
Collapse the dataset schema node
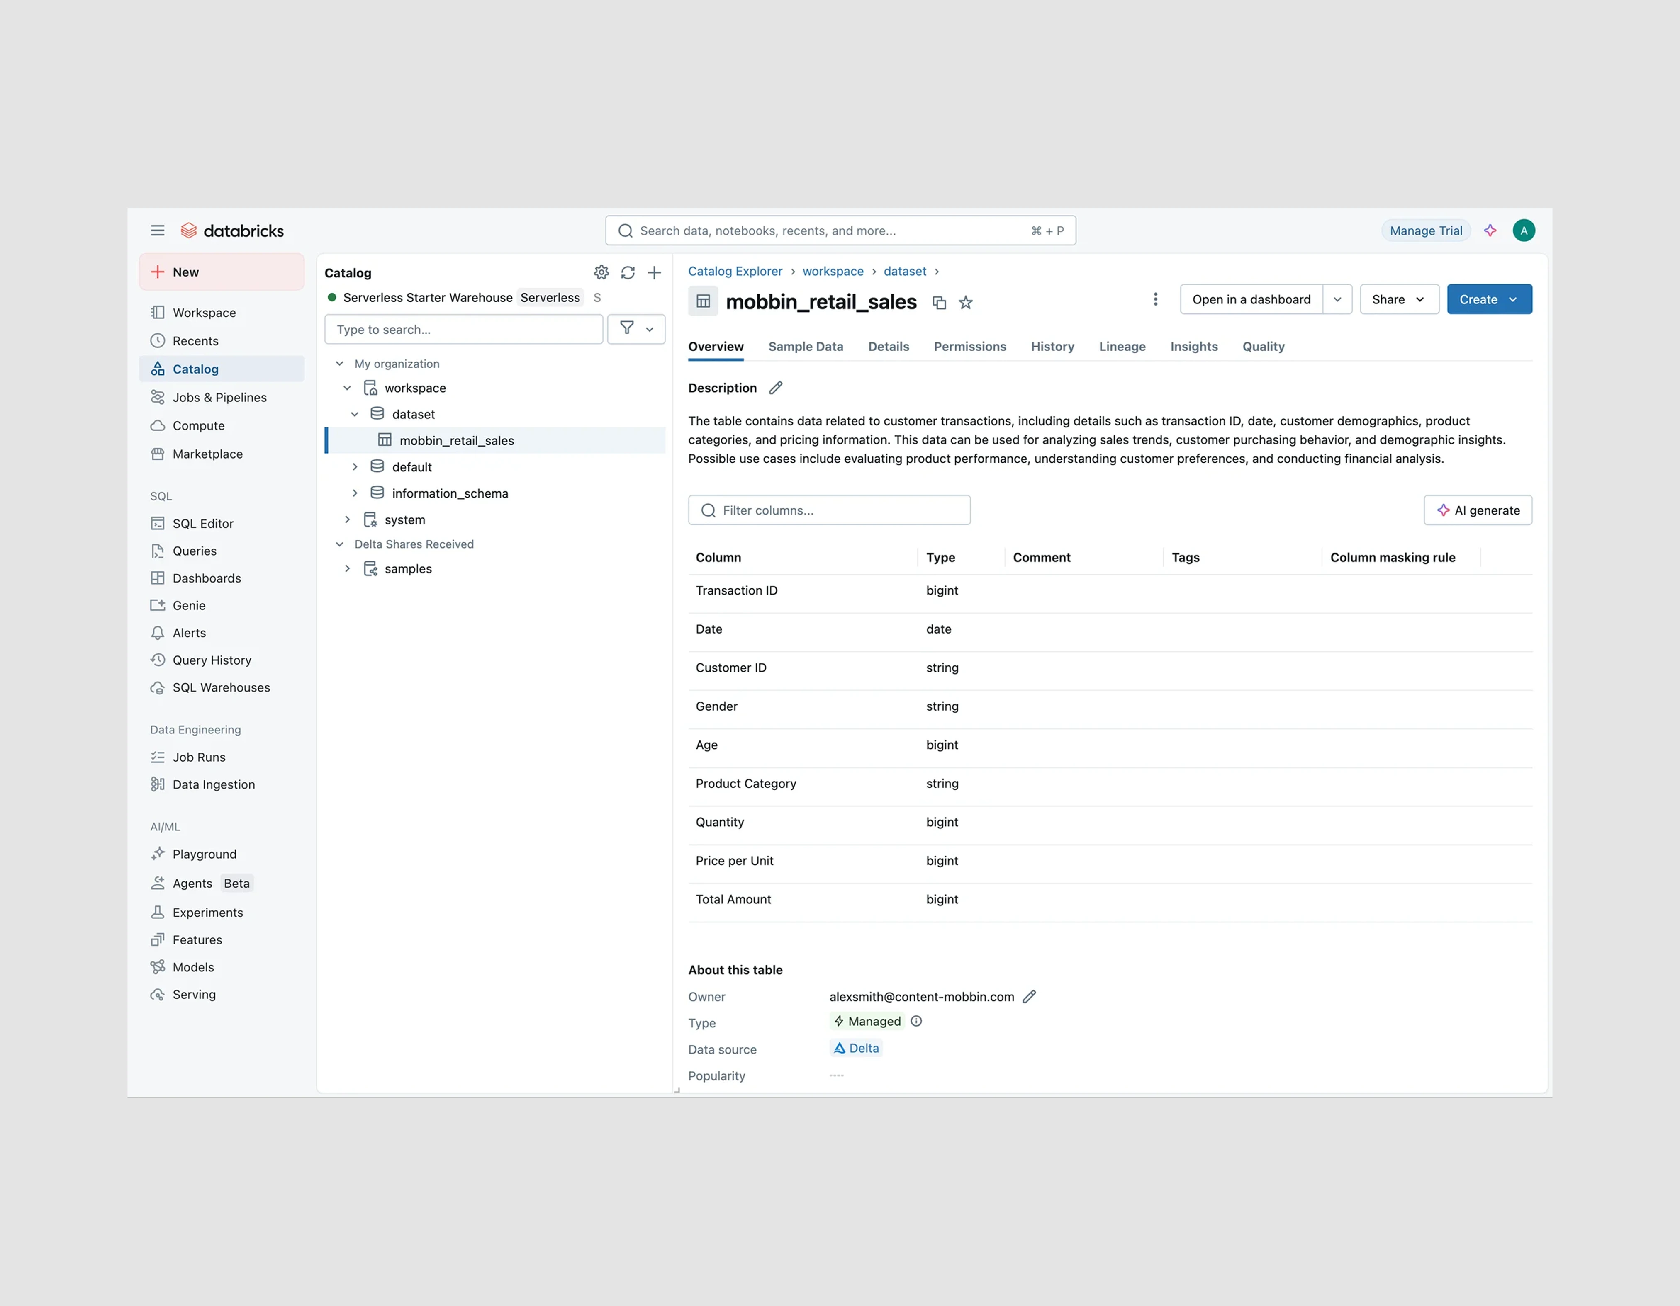pos(355,414)
